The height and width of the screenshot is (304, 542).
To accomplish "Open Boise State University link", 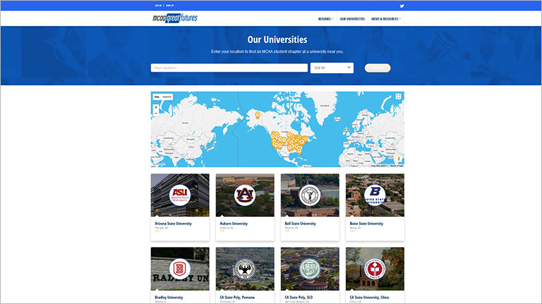I will tap(366, 223).
